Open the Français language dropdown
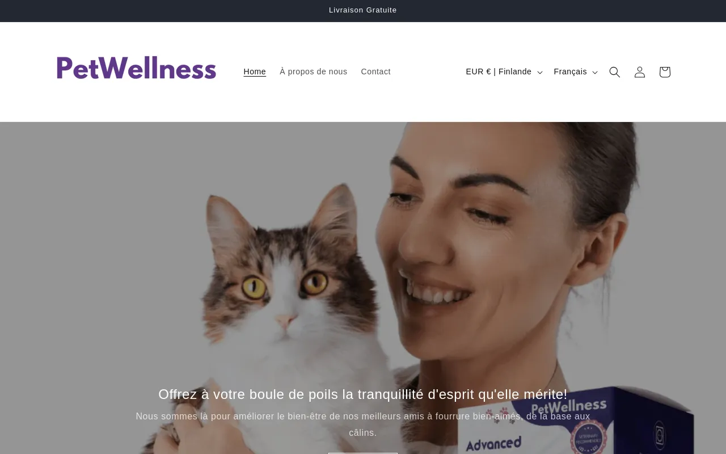 tap(576, 72)
